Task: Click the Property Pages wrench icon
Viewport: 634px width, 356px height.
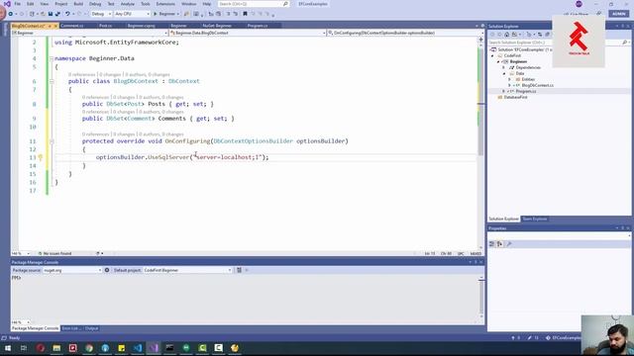Action: click(509, 244)
